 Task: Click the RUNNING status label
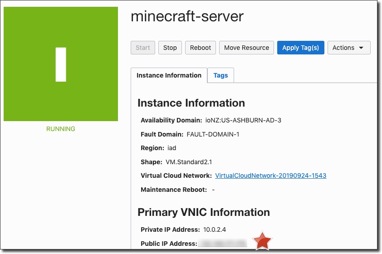61,129
